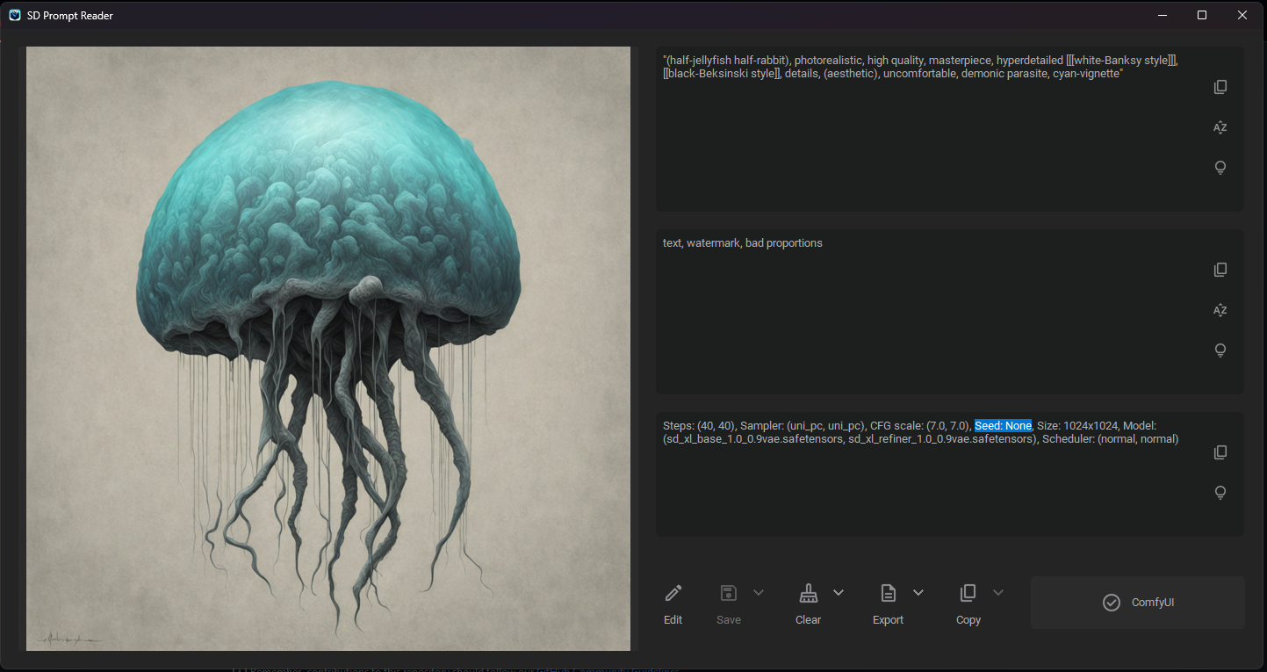This screenshot has width=1267, height=672.
Task: Select the highlighted Seed: None text
Action: click(1003, 425)
